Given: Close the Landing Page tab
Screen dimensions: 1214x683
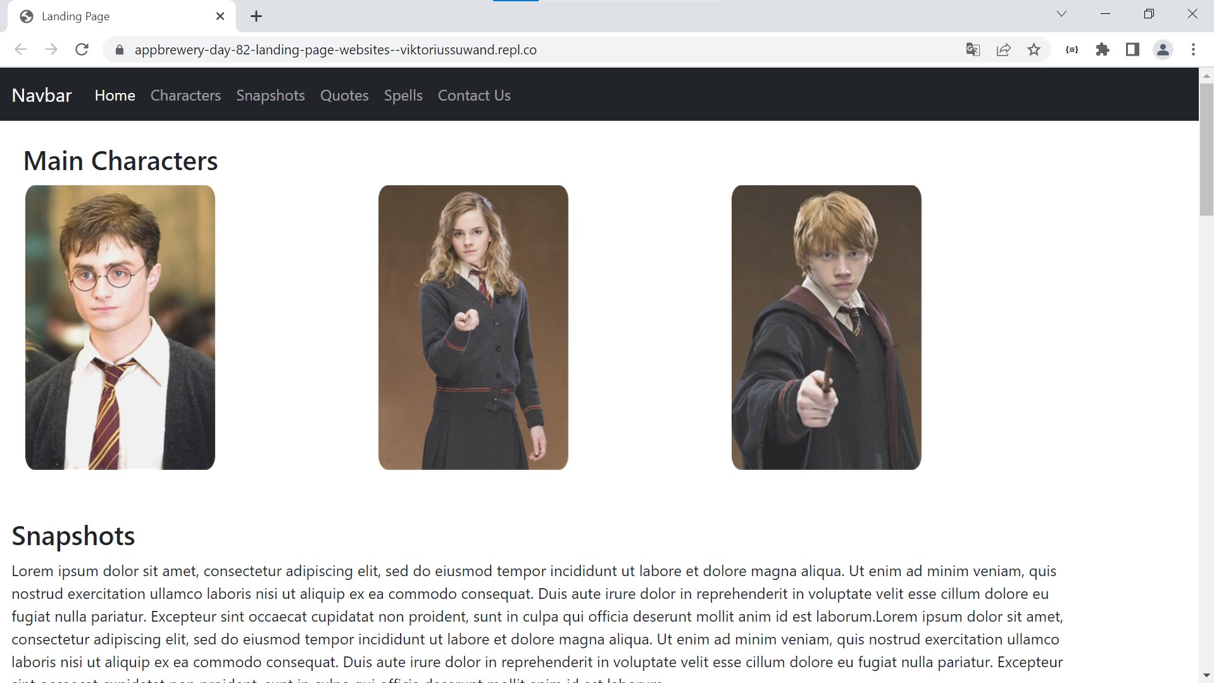Looking at the screenshot, I should pyautogui.click(x=220, y=16).
